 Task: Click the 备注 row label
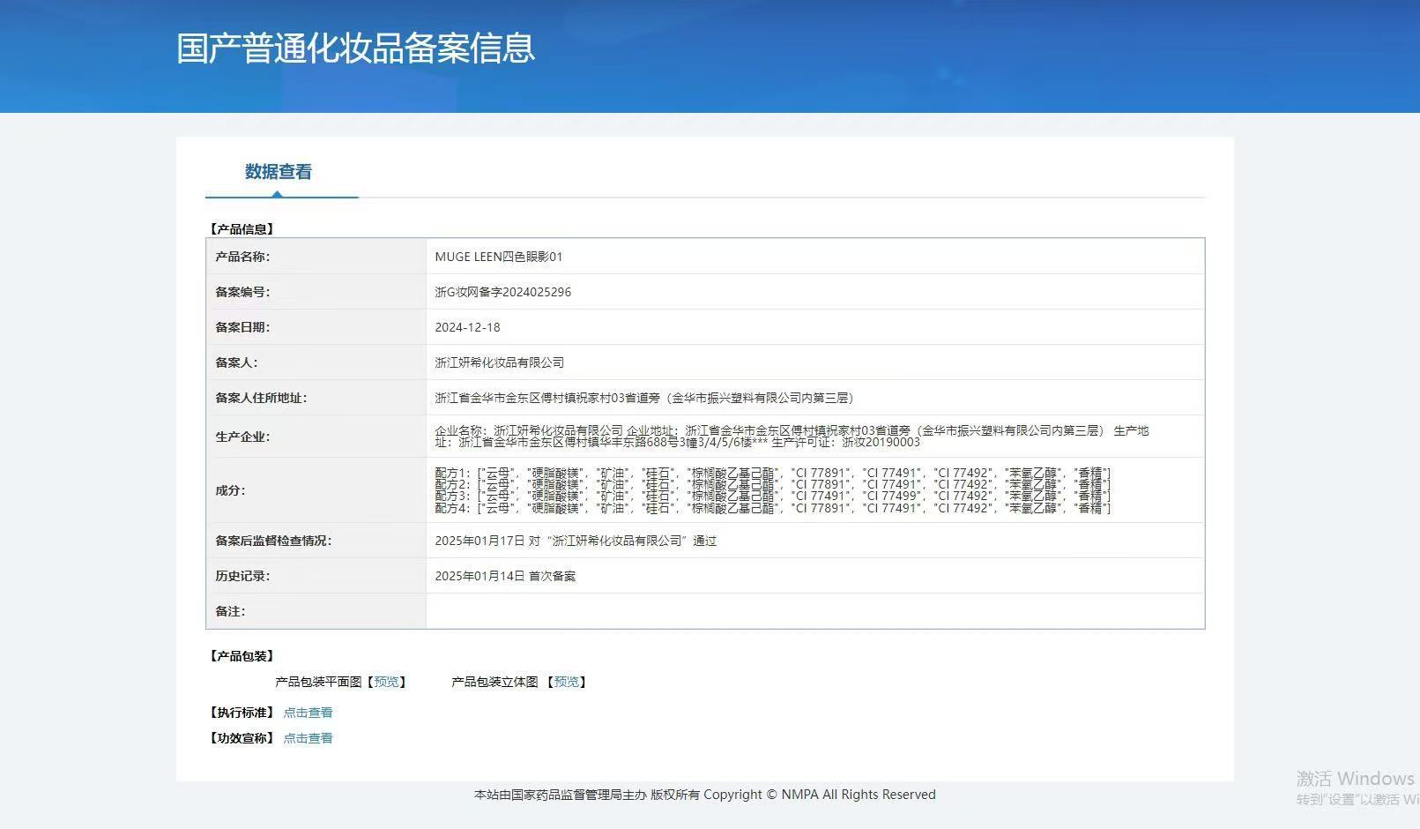pyautogui.click(x=230, y=611)
